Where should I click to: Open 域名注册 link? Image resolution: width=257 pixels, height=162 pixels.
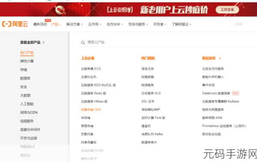[147, 69]
